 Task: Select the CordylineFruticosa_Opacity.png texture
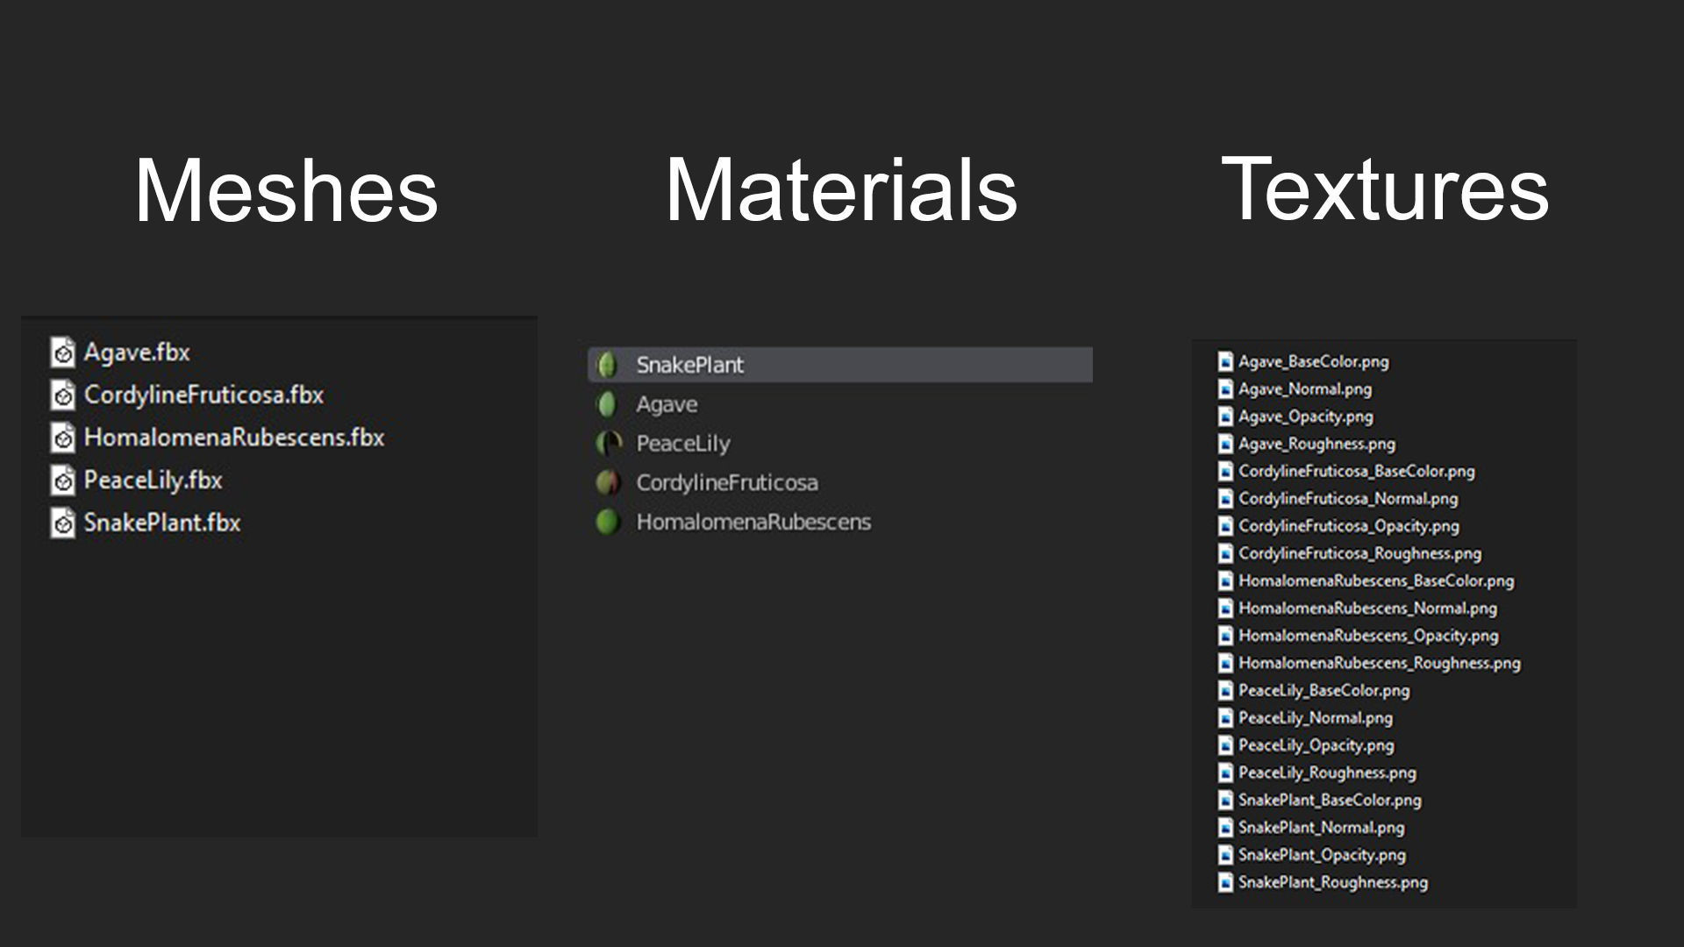pyautogui.click(x=1348, y=526)
